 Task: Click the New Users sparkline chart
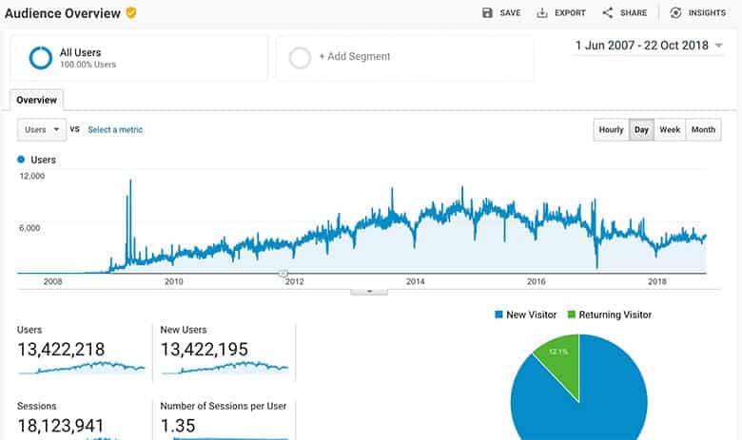[x=225, y=367]
